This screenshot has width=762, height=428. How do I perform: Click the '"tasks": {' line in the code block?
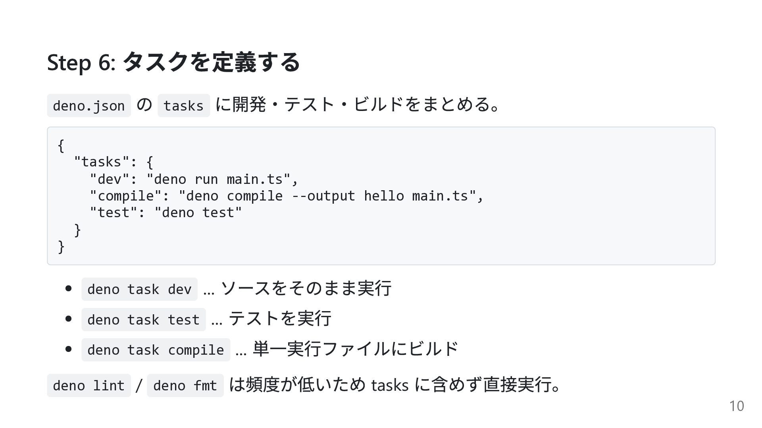click(x=114, y=162)
